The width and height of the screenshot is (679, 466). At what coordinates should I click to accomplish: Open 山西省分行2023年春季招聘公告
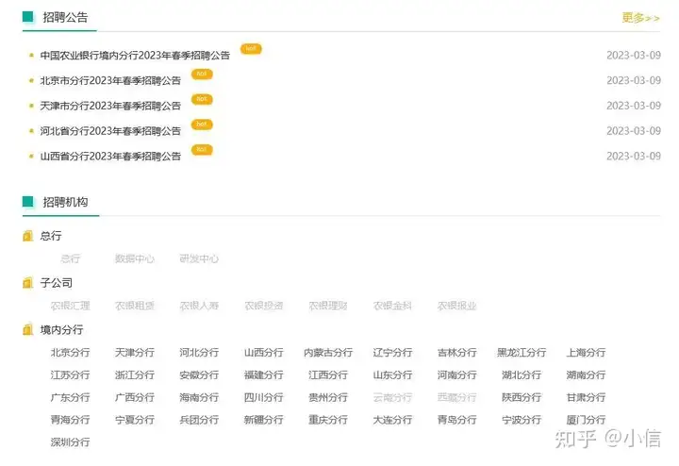110,156
